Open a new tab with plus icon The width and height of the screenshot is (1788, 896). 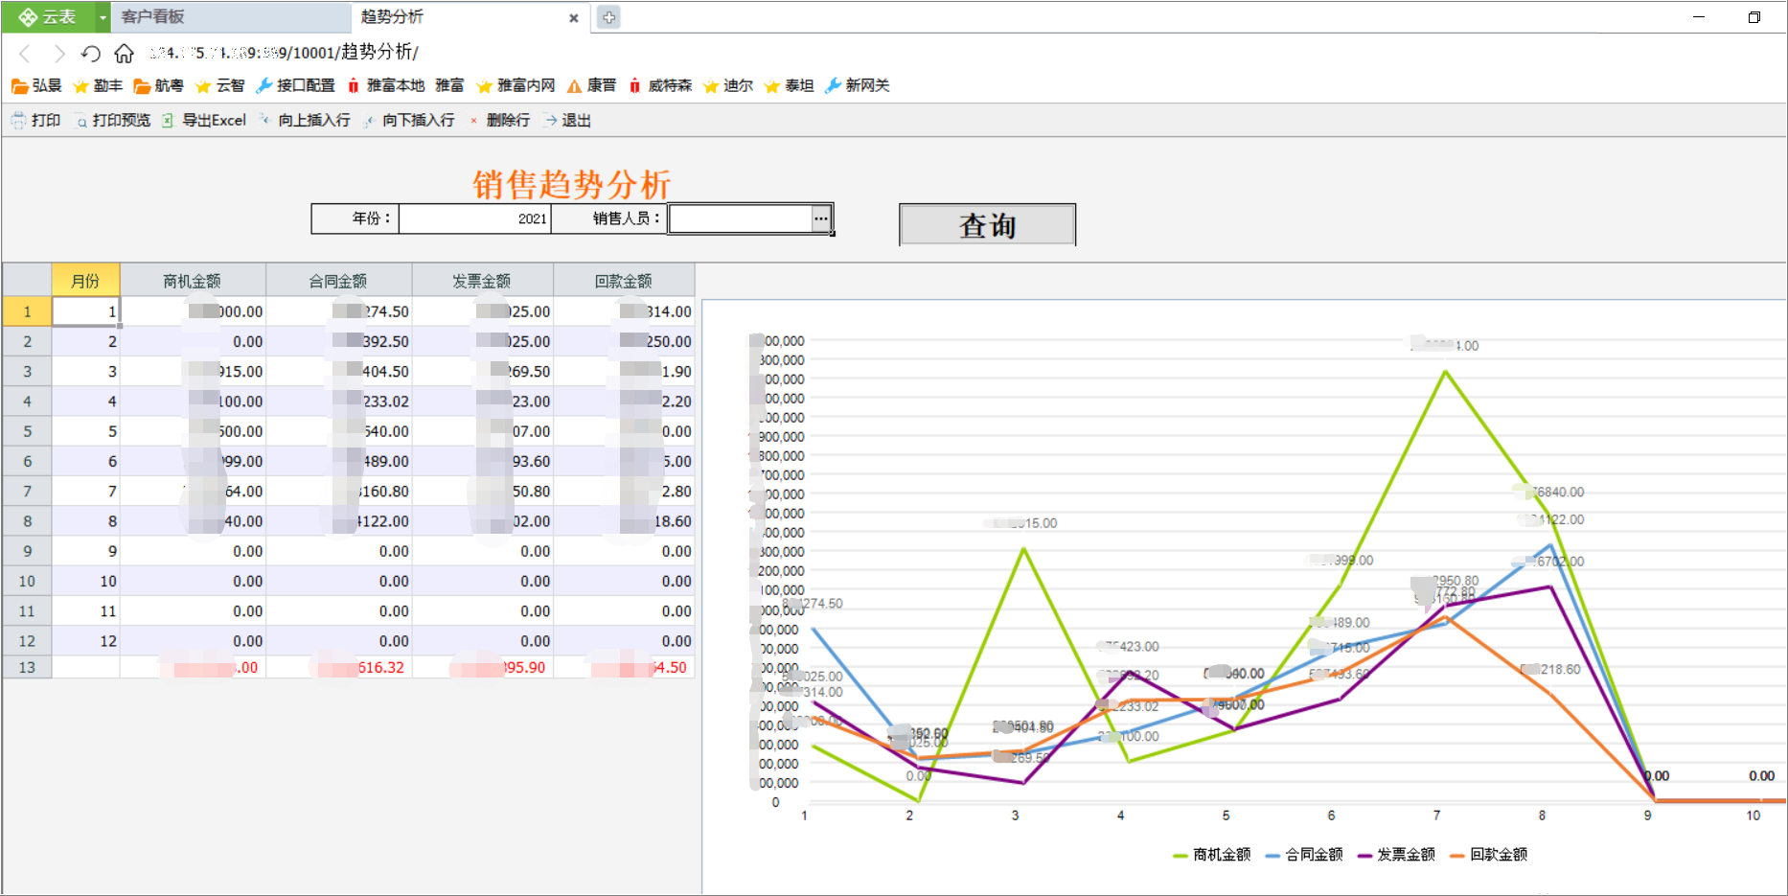[x=608, y=17]
